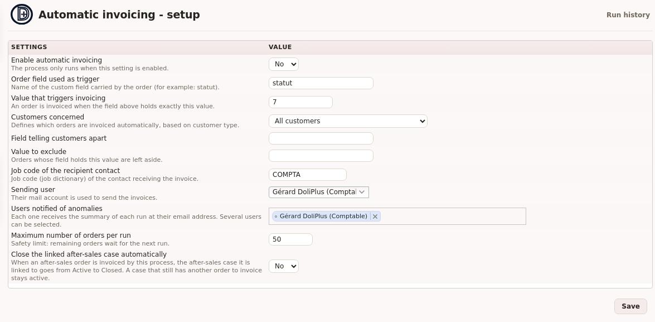Click the Save button
The height and width of the screenshot is (322, 655).
(630, 306)
